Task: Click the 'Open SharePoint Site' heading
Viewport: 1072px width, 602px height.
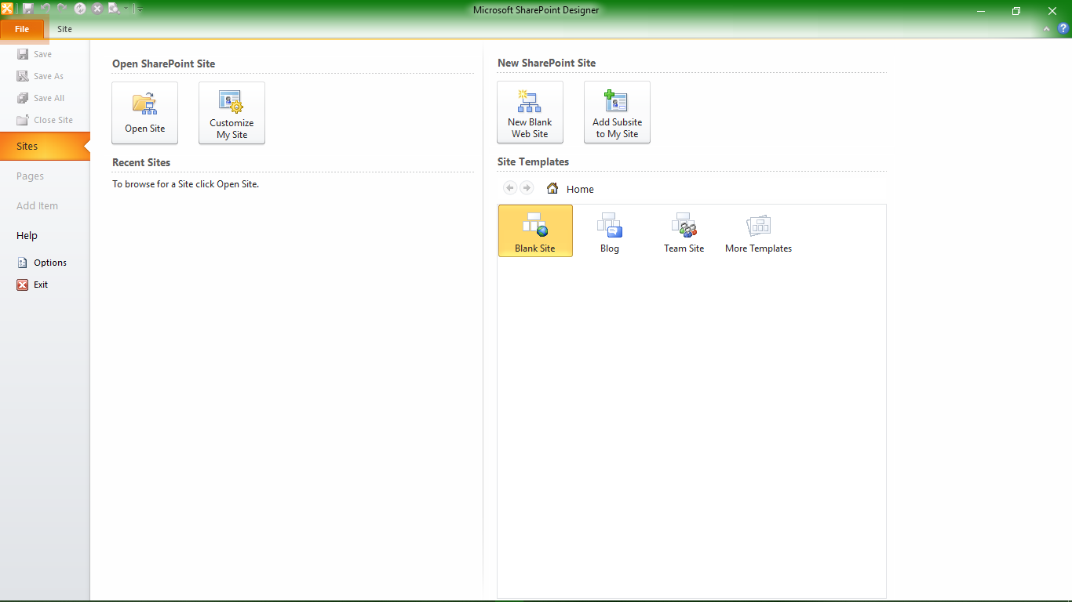Action: point(163,63)
